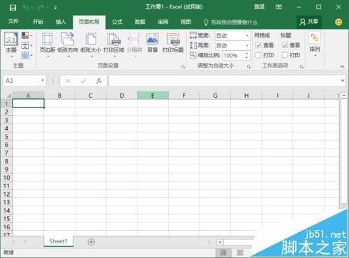Redo the last action
Screen dimensions: 349x258
[41, 8]
